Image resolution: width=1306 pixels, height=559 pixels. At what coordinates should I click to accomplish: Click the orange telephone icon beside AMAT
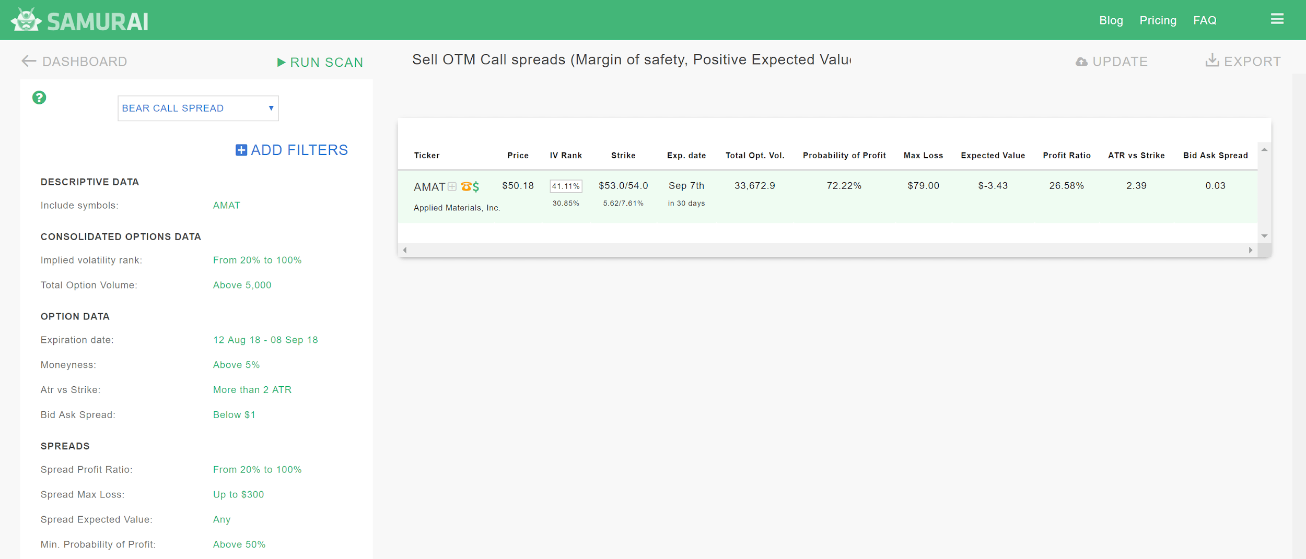pyautogui.click(x=466, y=186)
